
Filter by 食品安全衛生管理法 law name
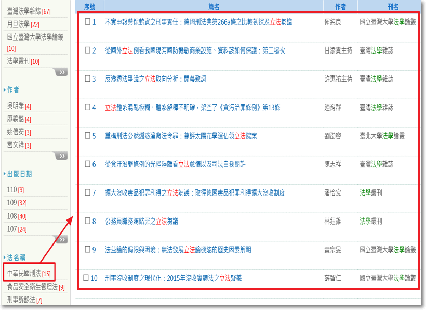[x=32, y=287]
